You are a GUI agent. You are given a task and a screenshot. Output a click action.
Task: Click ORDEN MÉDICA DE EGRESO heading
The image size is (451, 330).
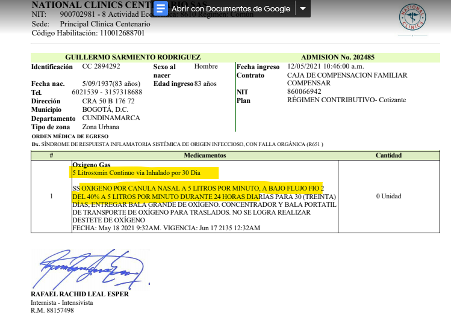pyautogui.click(x=70, y=136)
